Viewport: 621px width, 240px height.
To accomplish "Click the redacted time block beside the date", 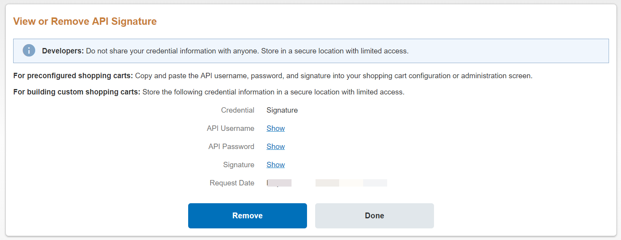I will [351, 183].
